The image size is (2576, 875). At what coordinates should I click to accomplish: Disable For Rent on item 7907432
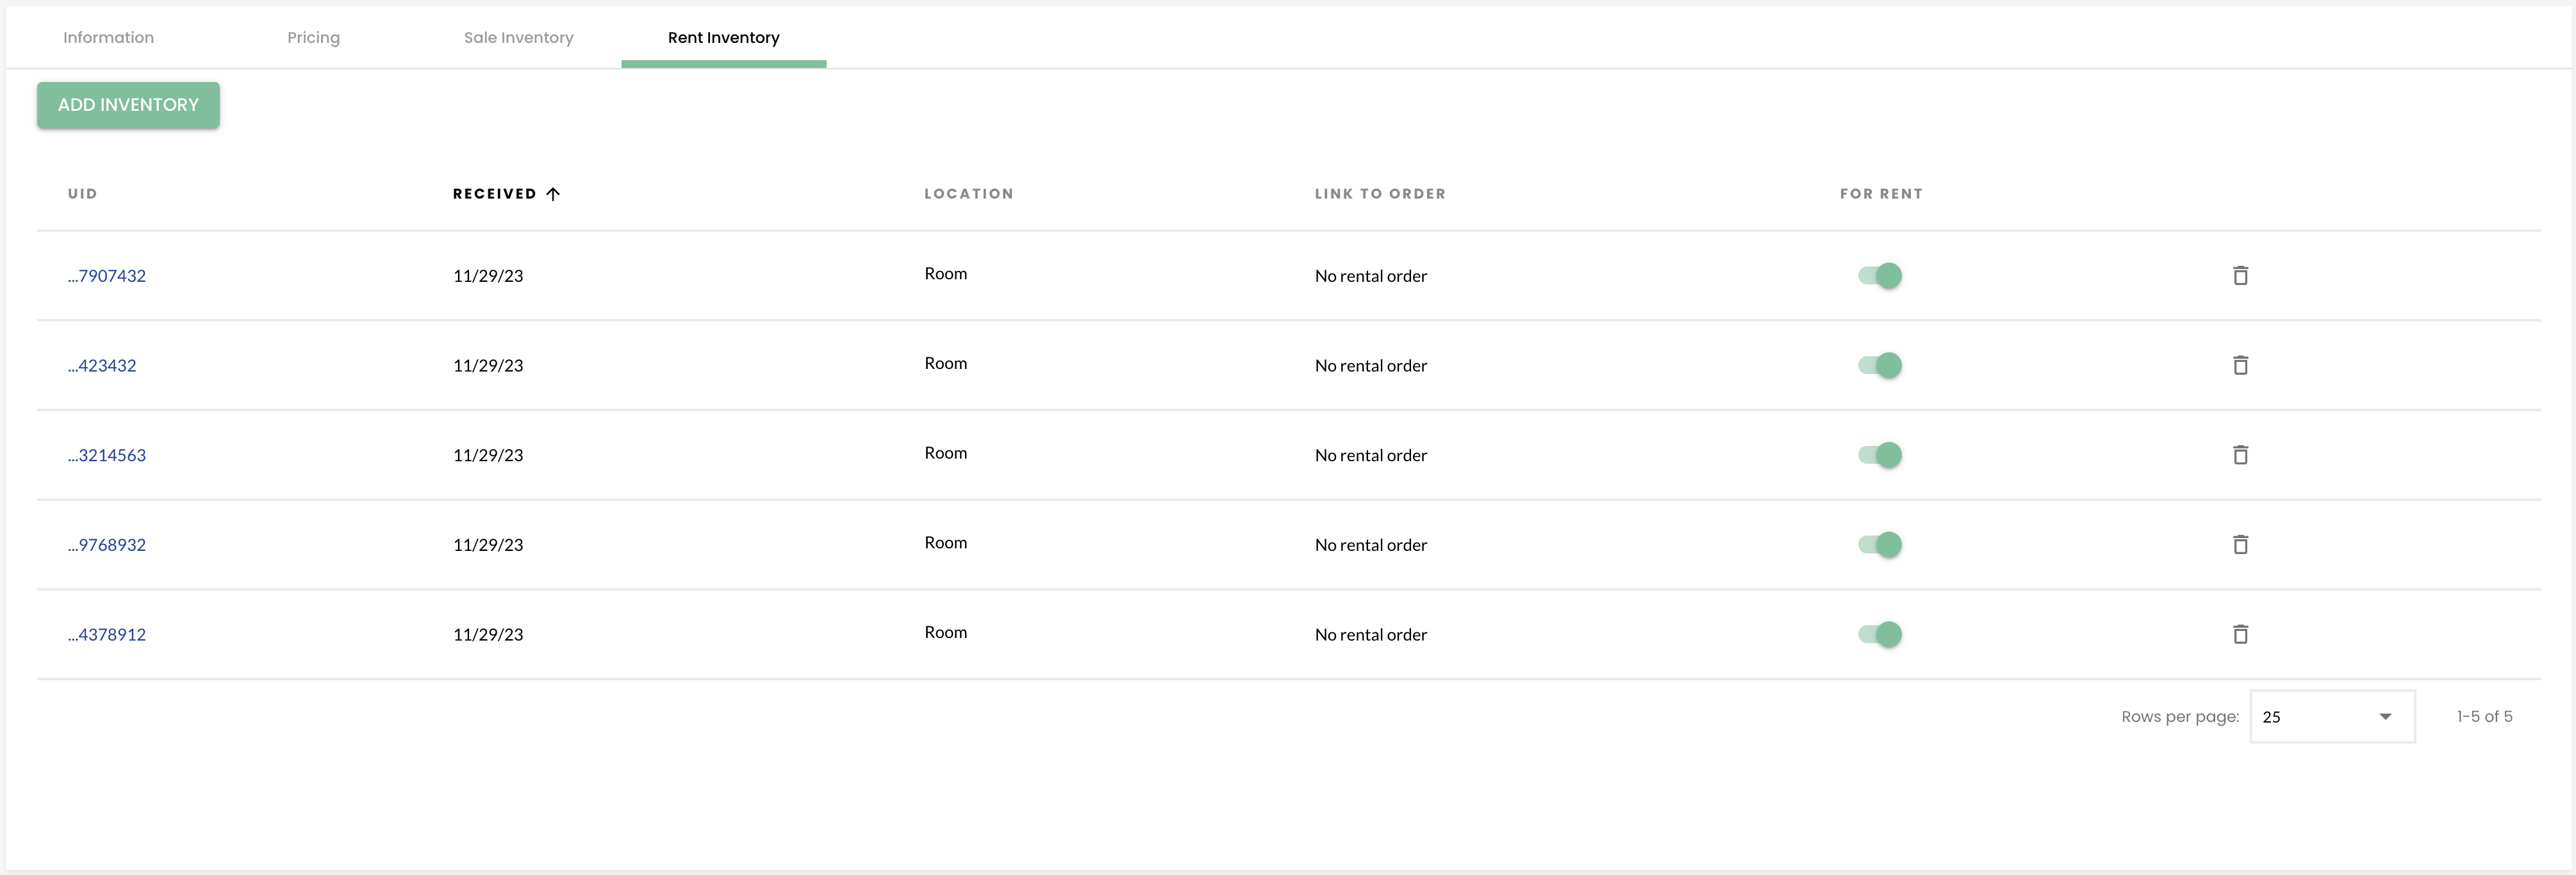[x=1881, y=275]
